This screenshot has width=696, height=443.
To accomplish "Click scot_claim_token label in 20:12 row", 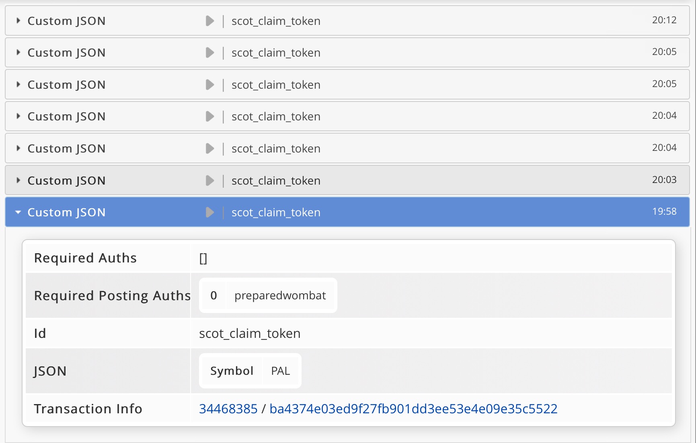I will click(x=276, y=21).
